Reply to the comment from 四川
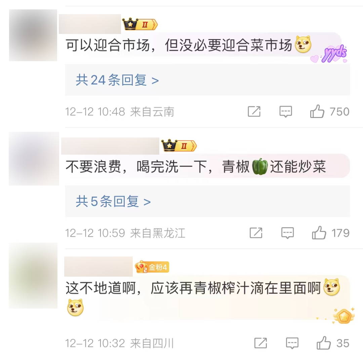 pyautogui.click(x=292, y=343)
